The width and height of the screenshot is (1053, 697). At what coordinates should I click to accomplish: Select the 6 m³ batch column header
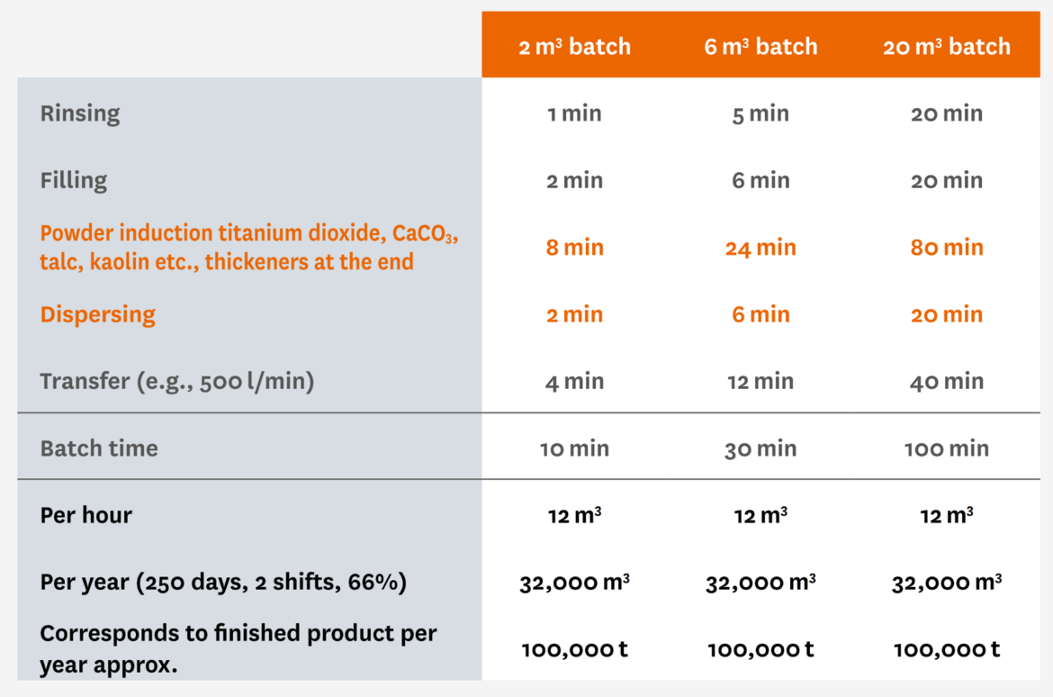click(760, 47)
